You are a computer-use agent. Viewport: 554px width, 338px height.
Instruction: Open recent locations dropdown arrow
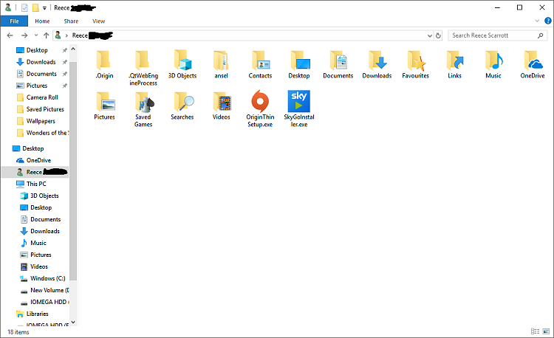pos(36,35)
